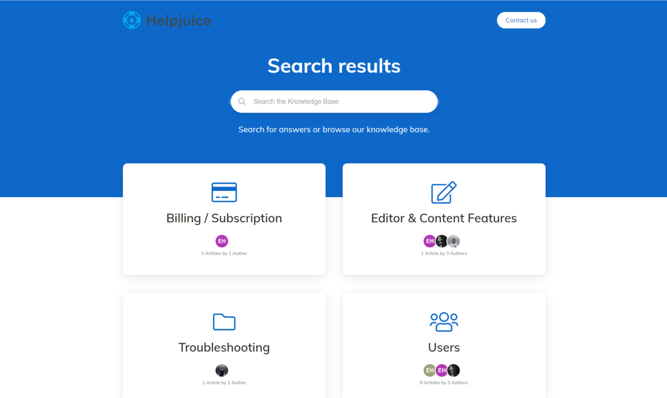667x398 pixels.
Task: Open the Troubleshooting category title
Action: point(224,348)
